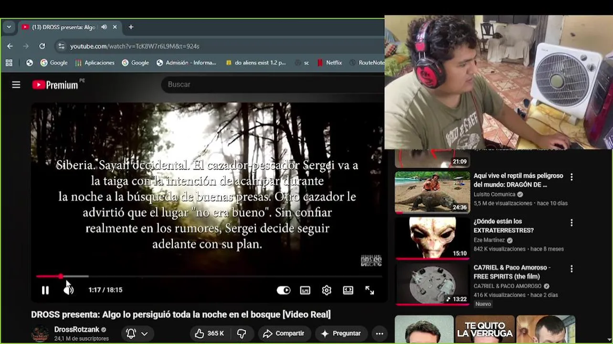Open the CA7RIEL & Paco Amoroso thumbnail
The image size is (613, 344).
(x=432, y=284)
